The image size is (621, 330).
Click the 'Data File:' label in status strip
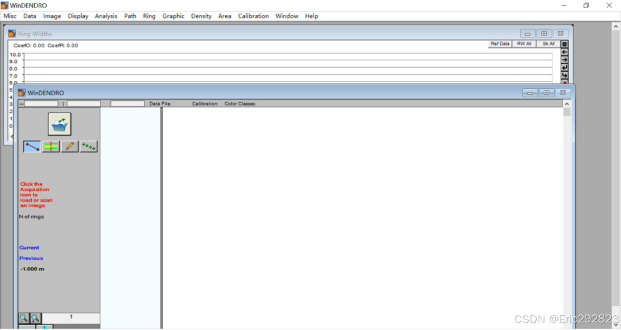pos(160,103)
